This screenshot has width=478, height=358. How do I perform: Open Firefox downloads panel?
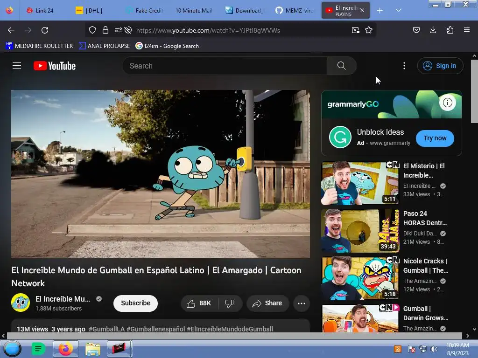[433, 30]
